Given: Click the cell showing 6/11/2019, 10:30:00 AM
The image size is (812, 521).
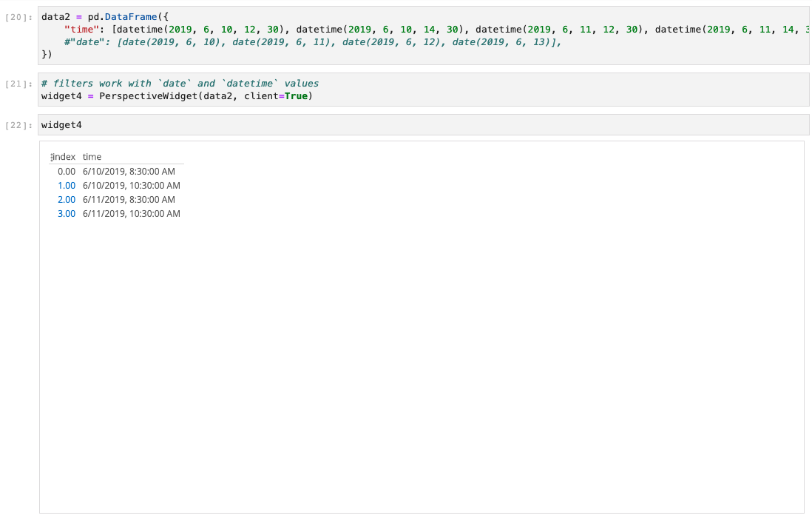Looking at the screenshot, I should coord(133,213).
